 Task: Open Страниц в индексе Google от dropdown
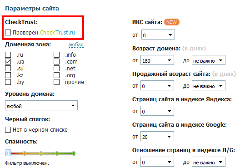click(157, 136)
